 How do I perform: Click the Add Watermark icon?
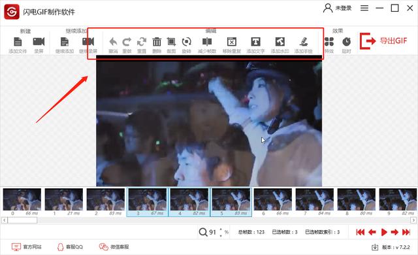coord(280,42)
